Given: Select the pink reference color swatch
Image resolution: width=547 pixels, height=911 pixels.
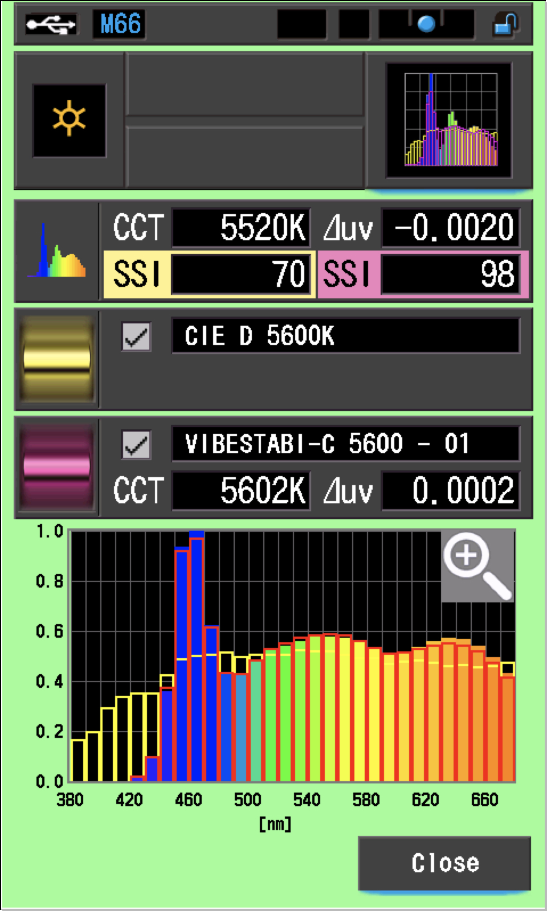Looking at the screenshot, I should click(x=56, y=467).
